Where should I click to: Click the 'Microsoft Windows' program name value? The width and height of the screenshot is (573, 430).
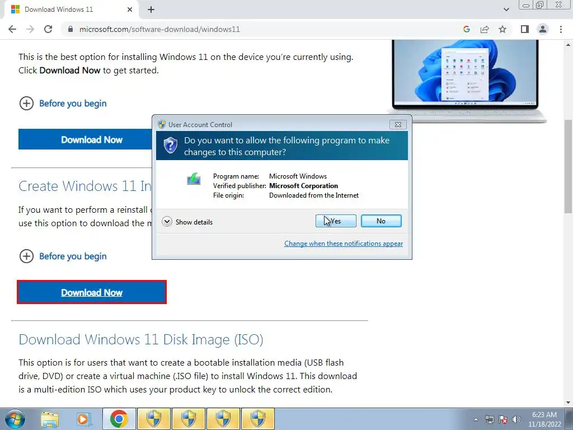(x=298, y=176)
